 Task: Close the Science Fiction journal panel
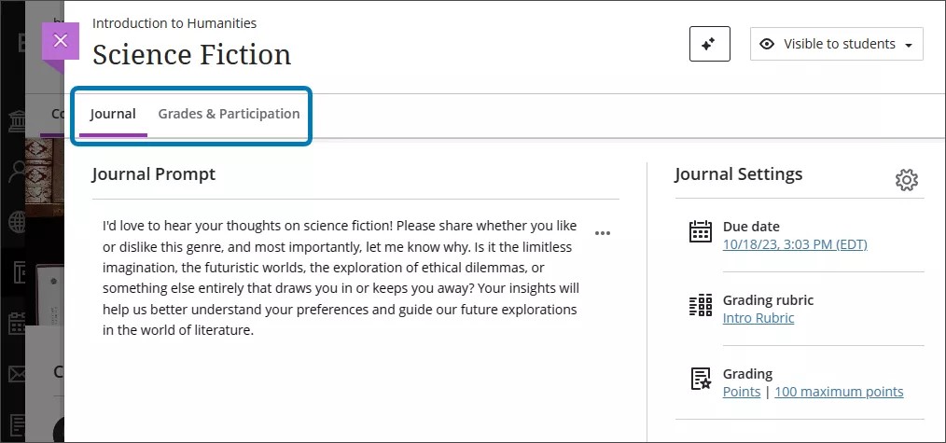61,41
